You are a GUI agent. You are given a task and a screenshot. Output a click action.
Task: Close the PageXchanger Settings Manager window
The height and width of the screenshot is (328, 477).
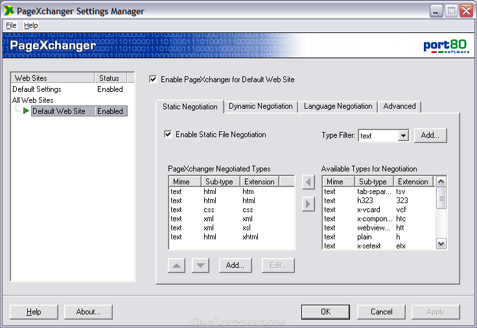point(467,11)
